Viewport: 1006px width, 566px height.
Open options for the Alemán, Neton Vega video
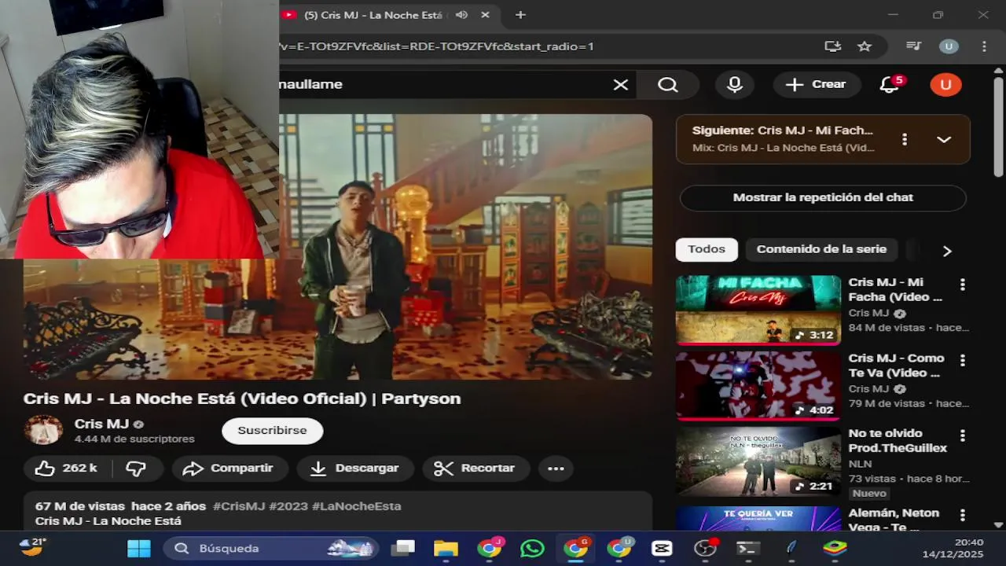tap(962, 516)
